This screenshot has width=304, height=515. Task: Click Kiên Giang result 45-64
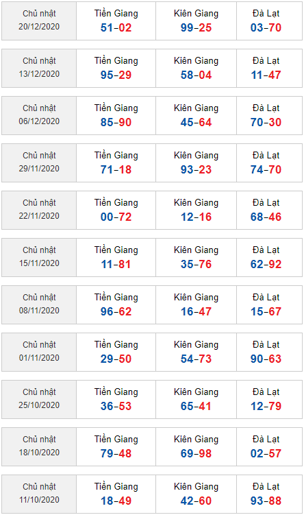tap(196, 122)
